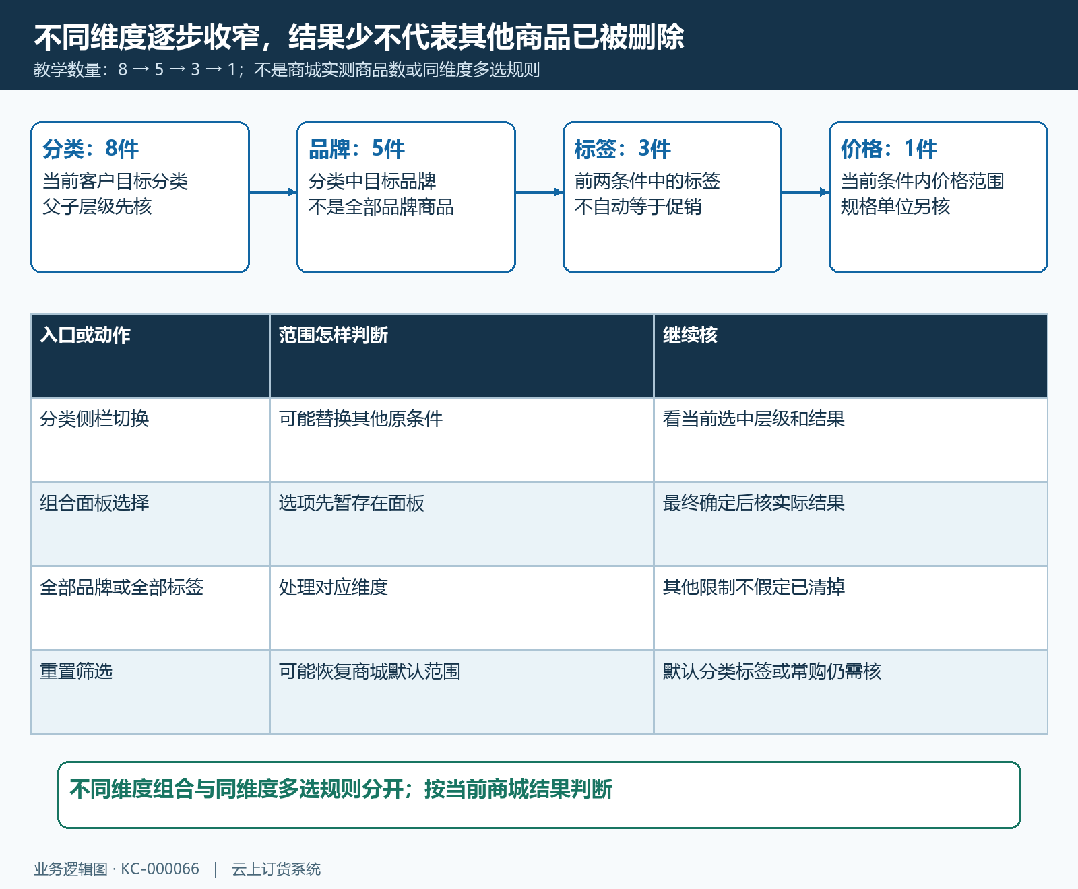
Task: Select the 标签：3件 card heading
Action: coord(623,149)
